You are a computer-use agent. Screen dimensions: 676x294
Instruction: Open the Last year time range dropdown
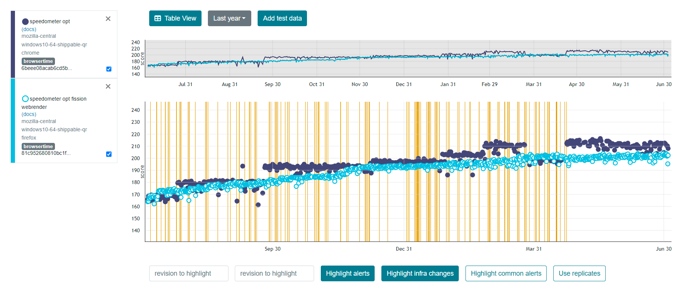[x=229, y=18]
